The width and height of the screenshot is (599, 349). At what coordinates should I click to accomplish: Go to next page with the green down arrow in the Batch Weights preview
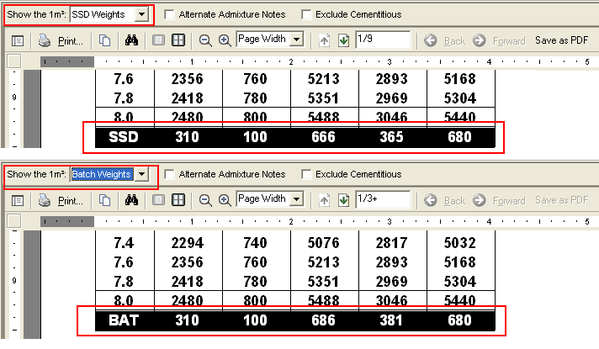click(x=343, y=200)
